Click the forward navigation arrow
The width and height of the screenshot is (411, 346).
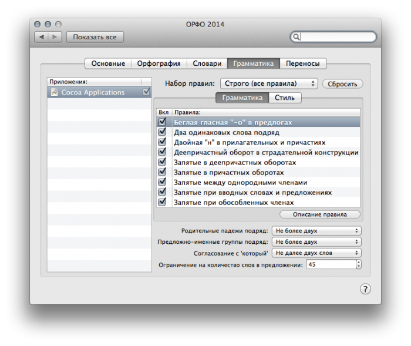(x=55, y=37)
